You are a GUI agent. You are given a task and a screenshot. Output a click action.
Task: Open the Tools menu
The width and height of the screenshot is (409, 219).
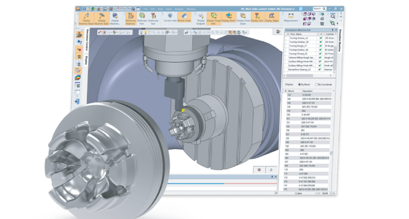[169, 9]
